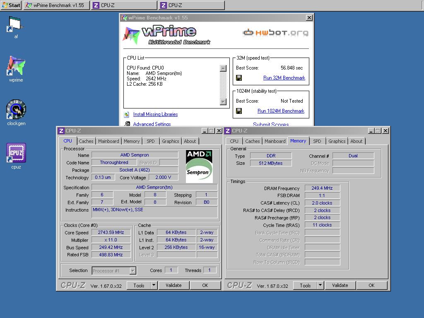This screenshot has width=424, height=318.
Task: Close the wPrime Benchmark window
Action: coord(309,18)
